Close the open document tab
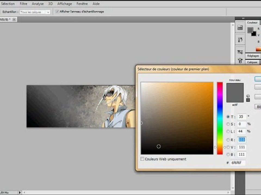Image resolution: width=261 pixels, height=195 pixels. (x=14, y=19)
